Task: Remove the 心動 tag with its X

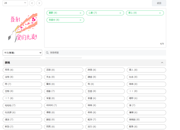Action: 120,13
